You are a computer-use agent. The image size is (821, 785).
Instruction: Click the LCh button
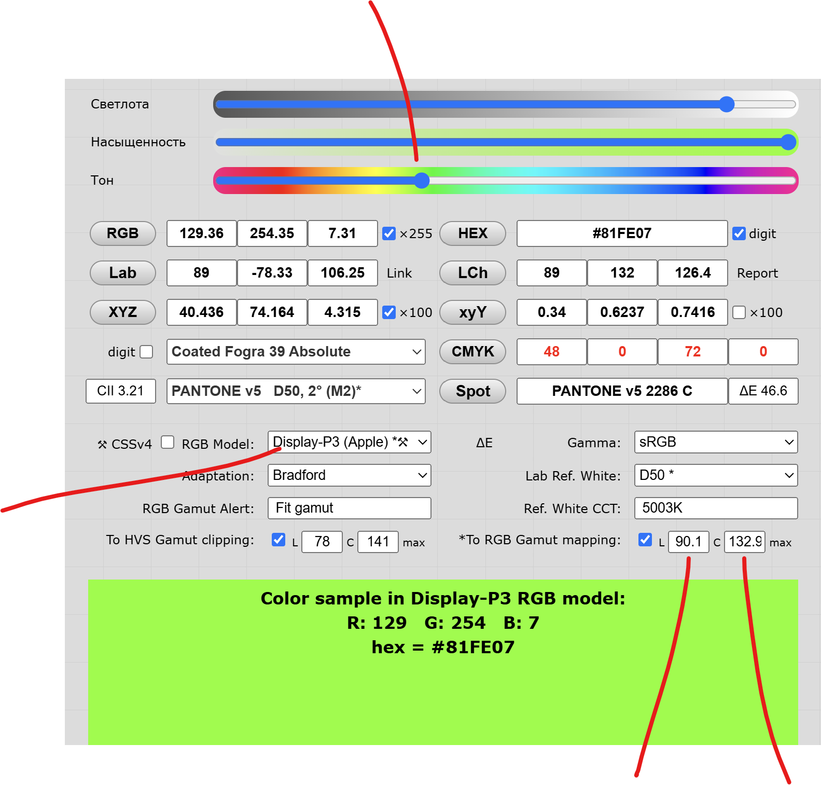472,273
